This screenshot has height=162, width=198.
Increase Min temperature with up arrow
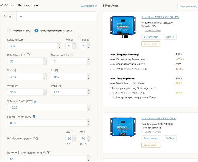(74, 137)
